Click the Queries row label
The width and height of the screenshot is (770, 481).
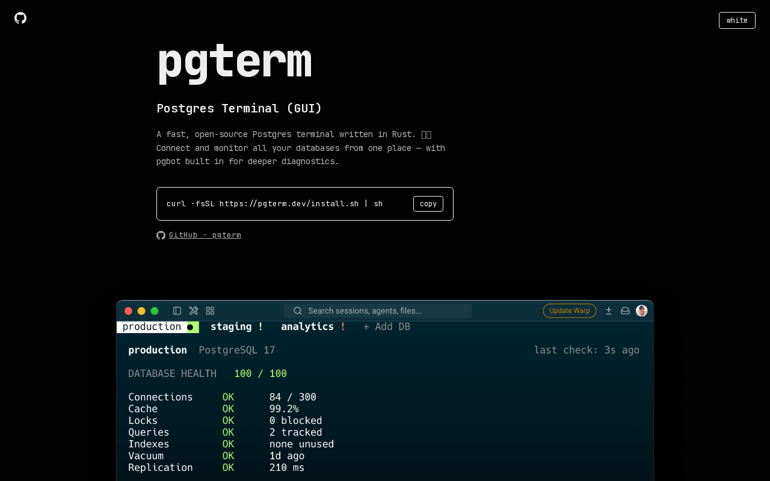149,432
